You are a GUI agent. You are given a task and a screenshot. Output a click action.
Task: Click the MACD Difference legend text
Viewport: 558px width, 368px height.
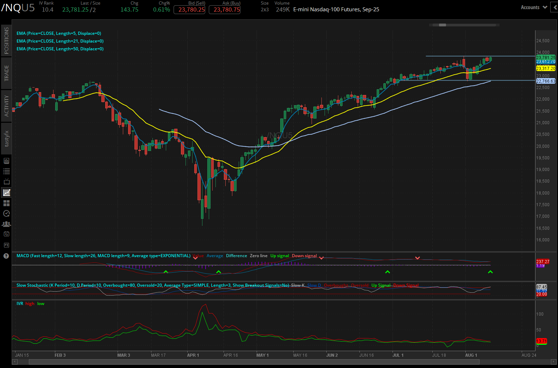236,256
